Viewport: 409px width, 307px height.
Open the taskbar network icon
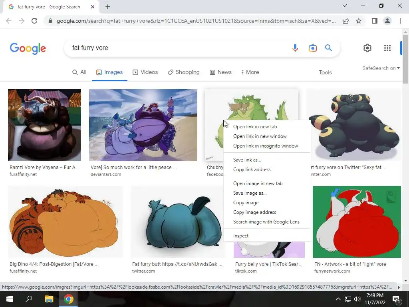pos(348,299)
